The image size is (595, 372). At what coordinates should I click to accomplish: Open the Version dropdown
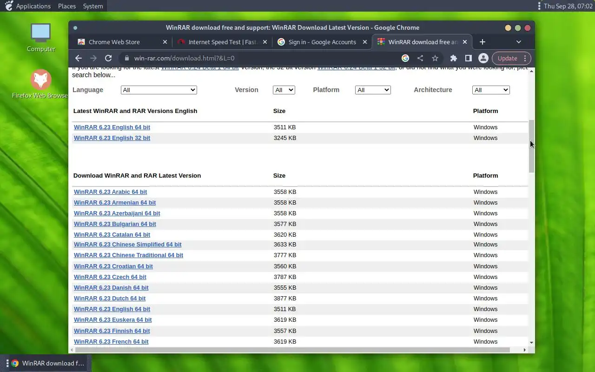(284, 90)
